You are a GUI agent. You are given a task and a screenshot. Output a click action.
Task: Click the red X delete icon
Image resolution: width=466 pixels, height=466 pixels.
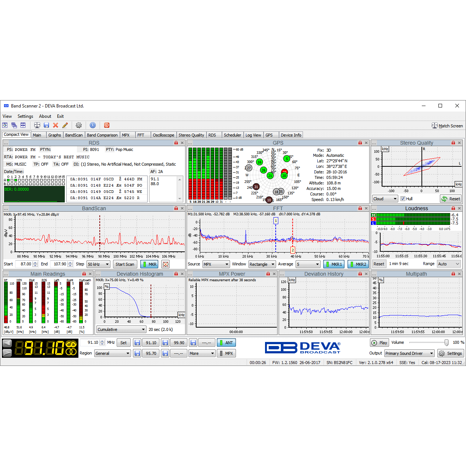tap(56, 126)
